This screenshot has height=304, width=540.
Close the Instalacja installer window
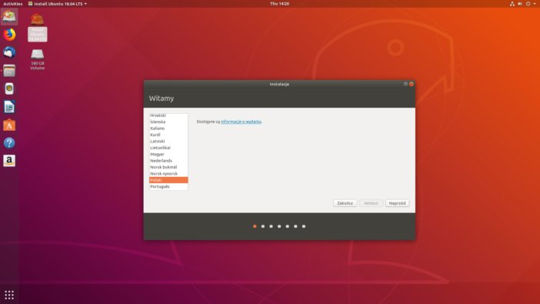tap(412, 84)
